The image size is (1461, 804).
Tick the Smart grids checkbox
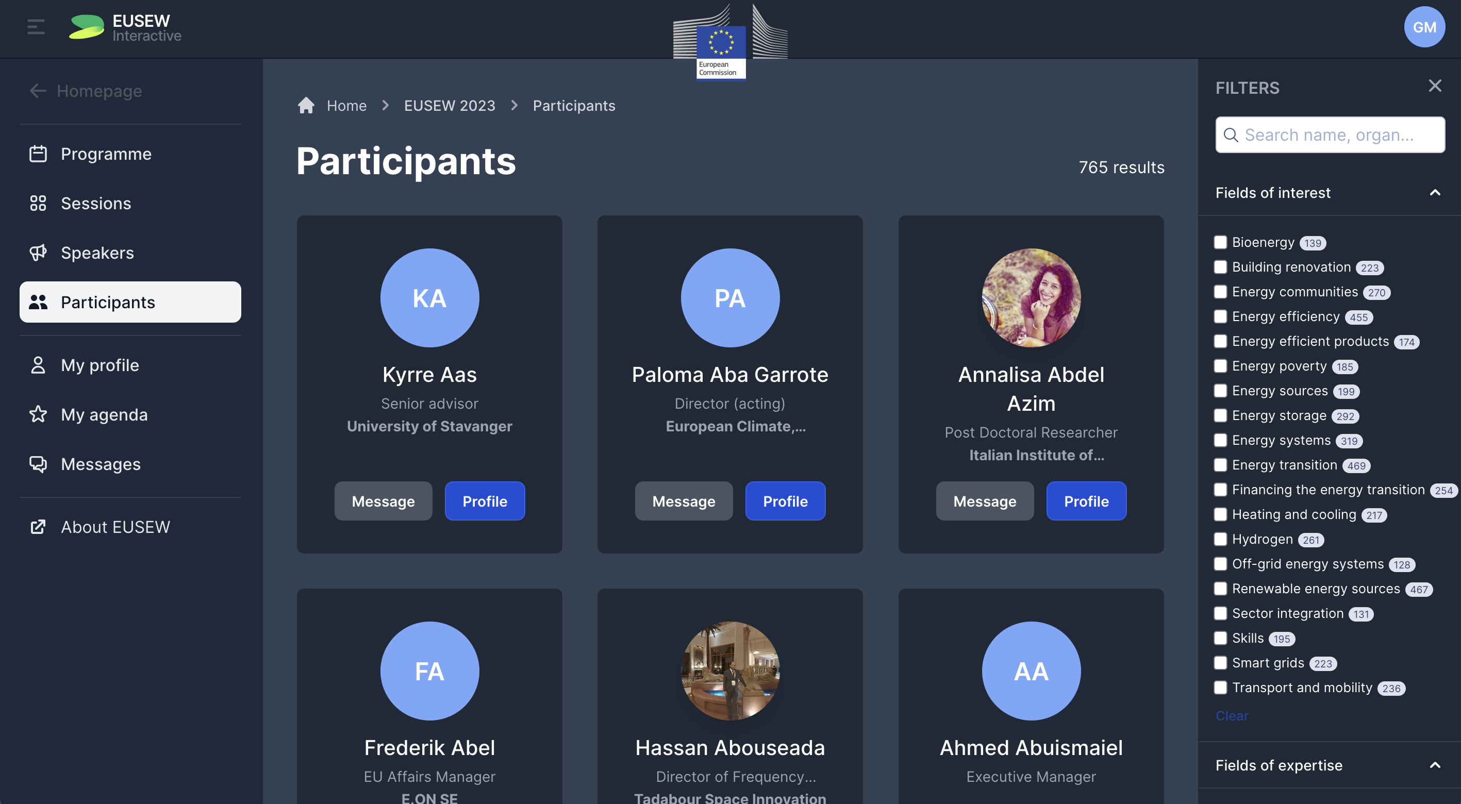click(x=1221, y=663)
